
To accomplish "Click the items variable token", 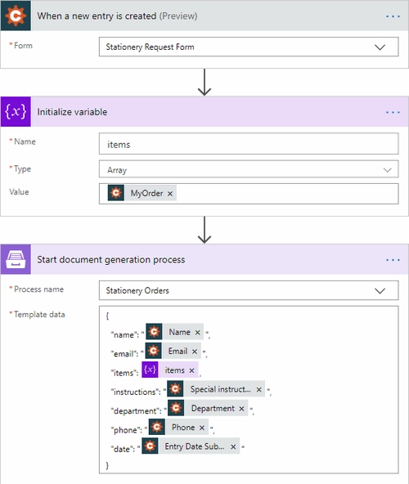I will pos(170,370).
